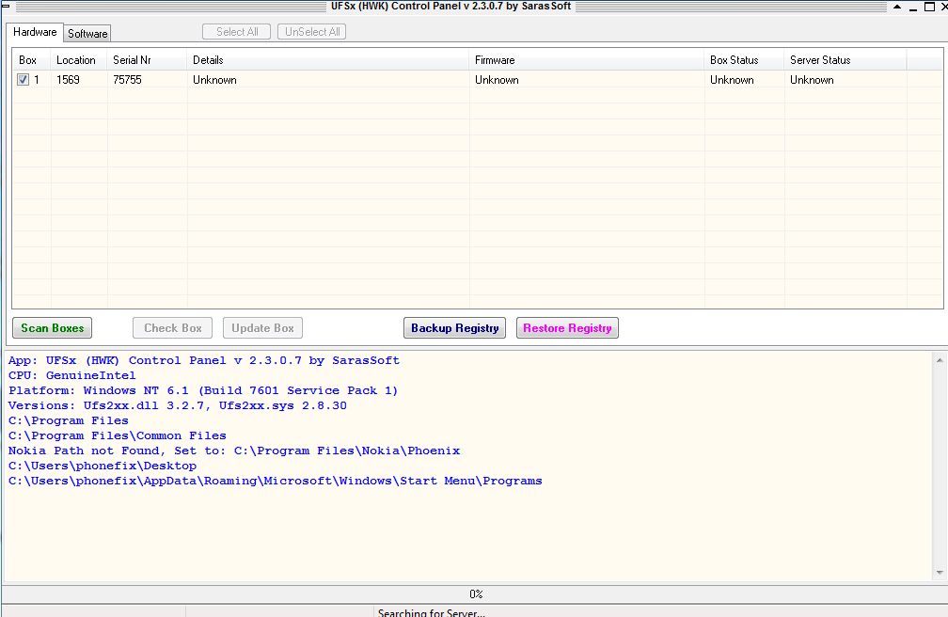Maximize the UFSx Control Panel window

pyautogui.click(x=930, y=7)
